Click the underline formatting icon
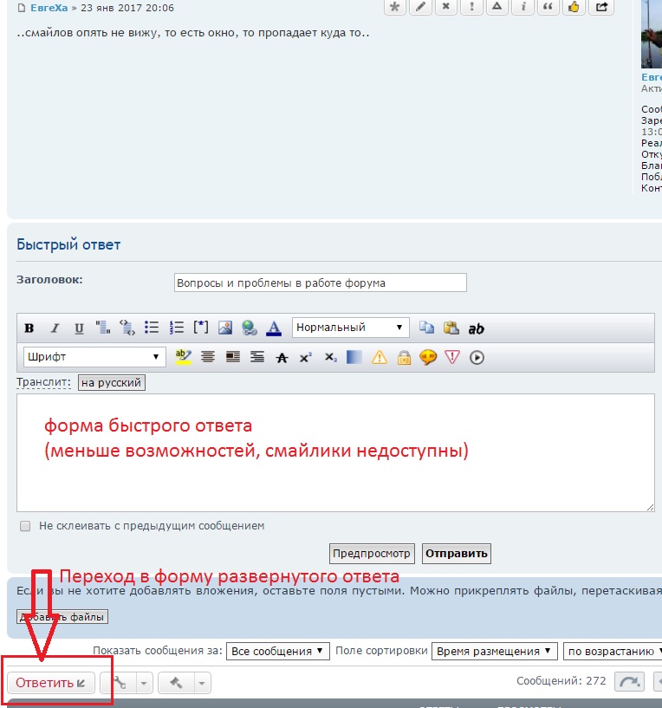 point(79,328)
